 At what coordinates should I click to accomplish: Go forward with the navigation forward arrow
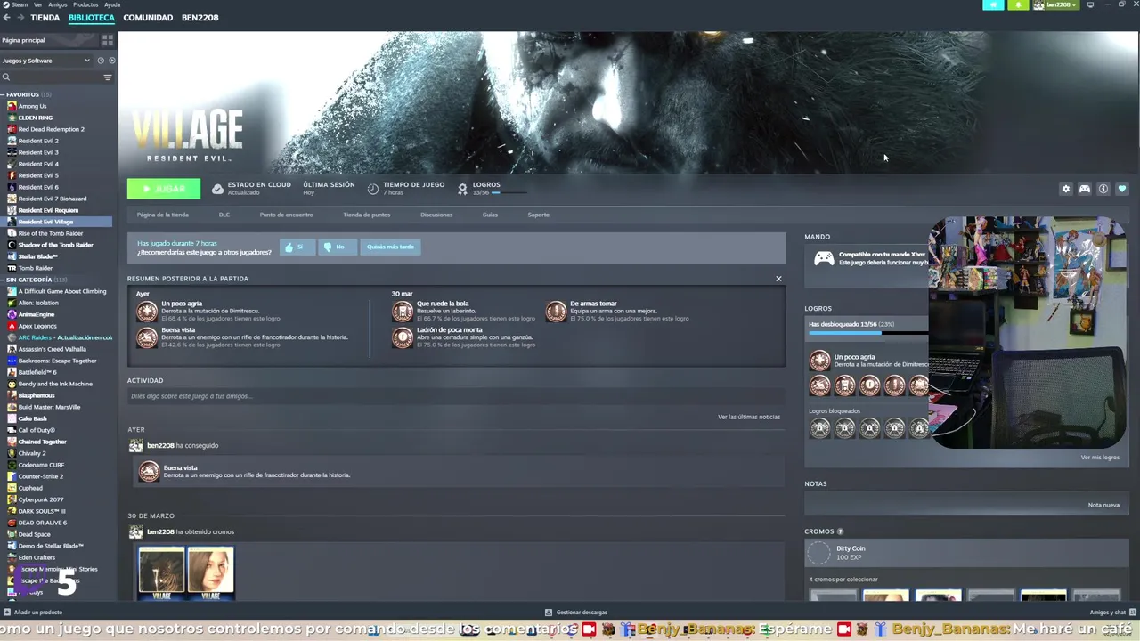(x=20, y=18)
